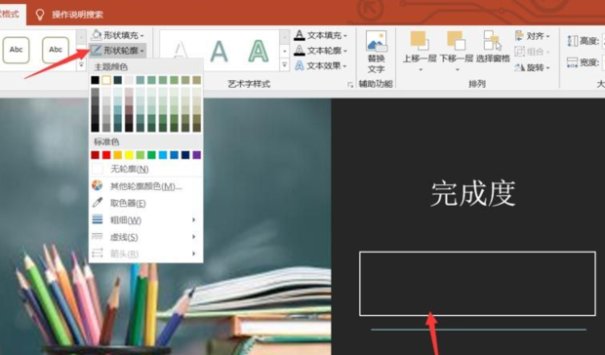Open 虚线(S) menu entry
Screen dimensions: 605x355
(x=145, y=237)
